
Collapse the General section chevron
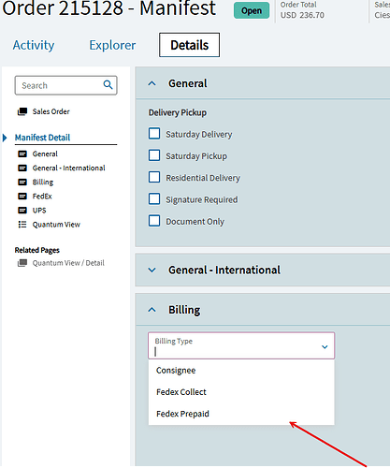[152, 83]
